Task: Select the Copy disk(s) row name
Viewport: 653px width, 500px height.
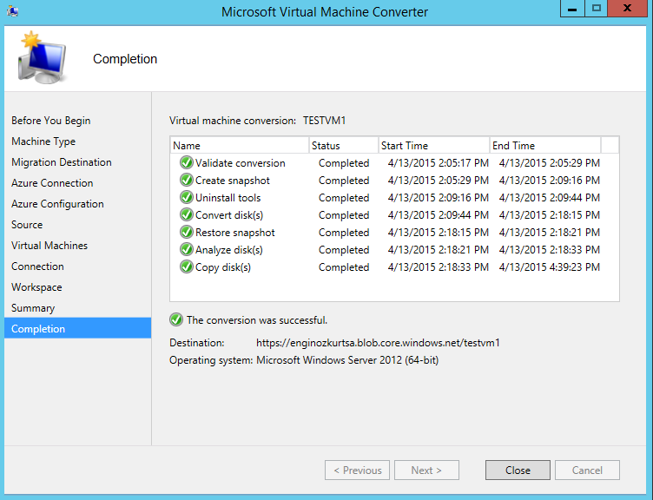Action: coord(223,267)
